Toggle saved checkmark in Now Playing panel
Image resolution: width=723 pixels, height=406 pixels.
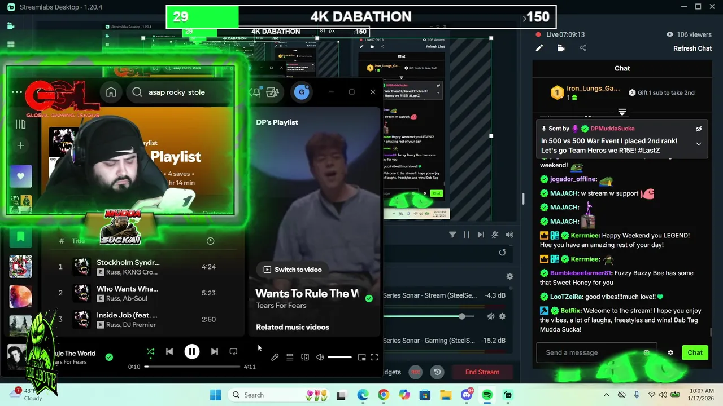point(369,298)
